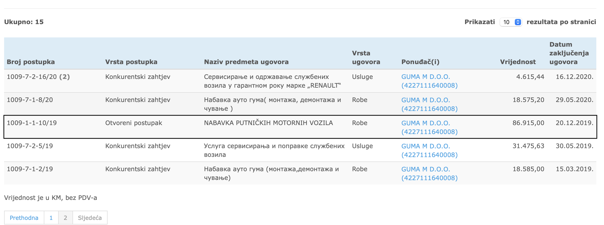
Task: Click the Vrsta ugovora column header
Action: 366,57
